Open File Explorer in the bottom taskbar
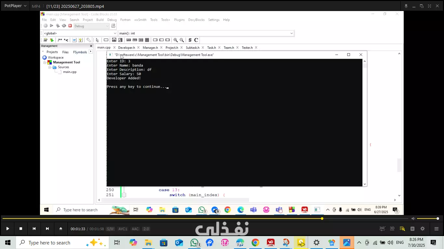The image size is (444, 249). pyautogui.click(x=148, y=243)
